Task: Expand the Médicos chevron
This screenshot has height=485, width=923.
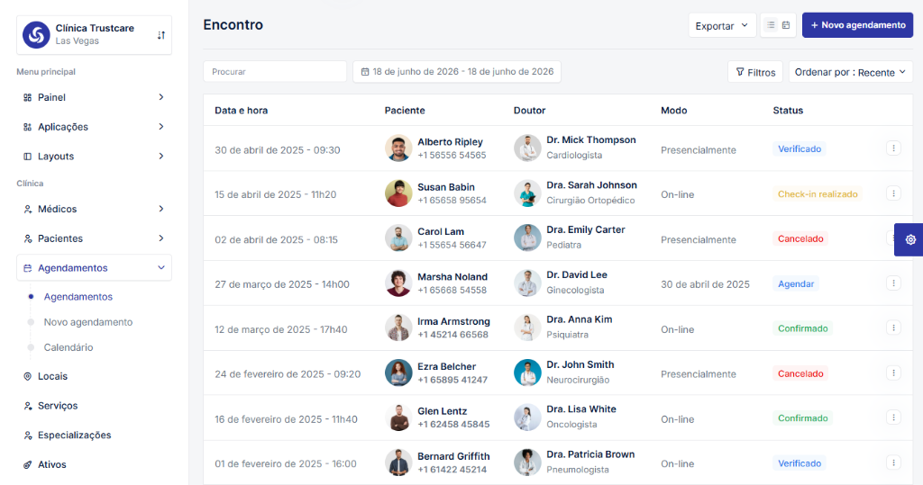Action: tap(161, 209)
